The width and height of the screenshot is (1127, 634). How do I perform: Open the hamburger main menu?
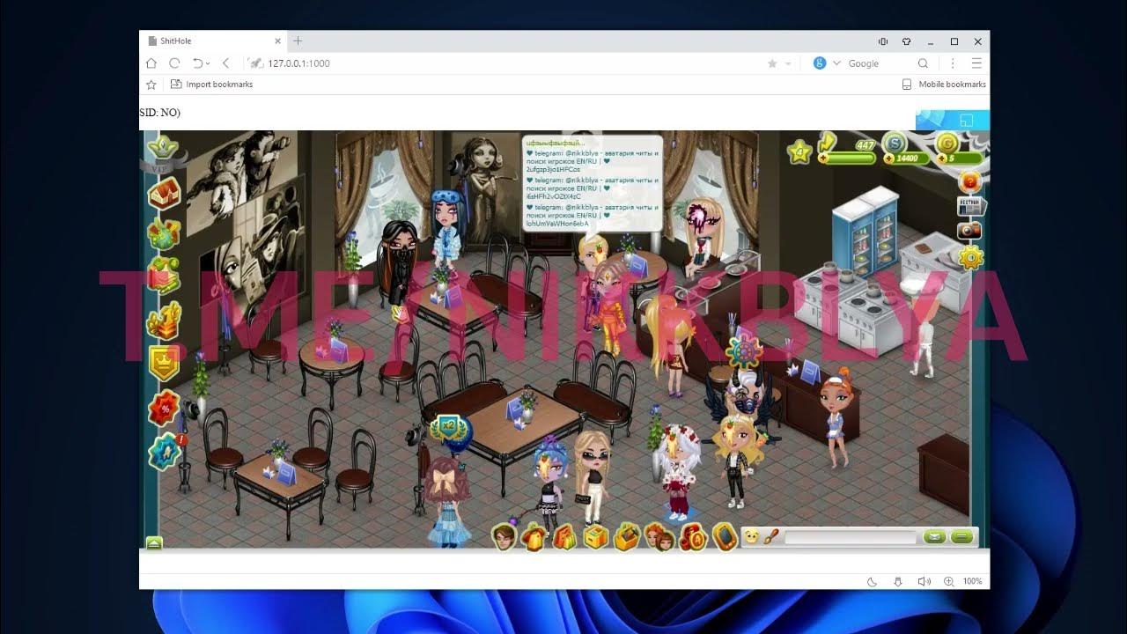pyautogui.click(x=976, y=63)
